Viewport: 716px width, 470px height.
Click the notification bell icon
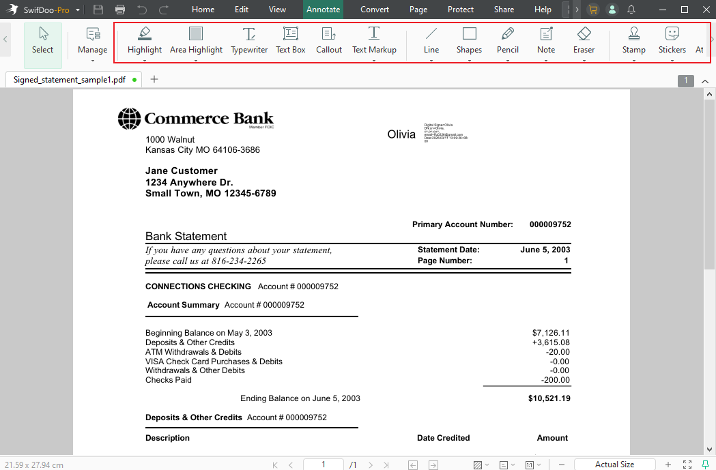629,10
